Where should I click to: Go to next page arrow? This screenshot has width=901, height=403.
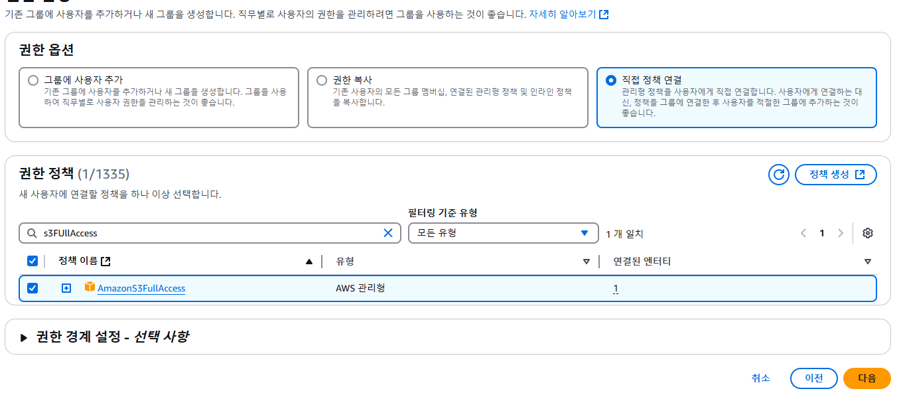coord(841,233)
